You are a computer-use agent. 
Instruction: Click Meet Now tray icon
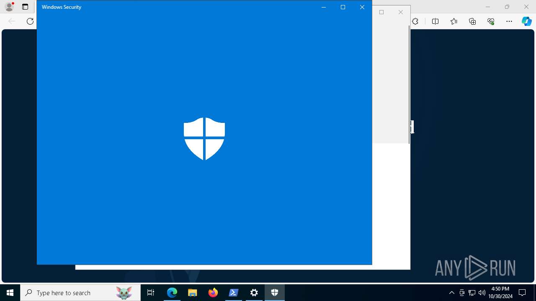pos(462,293)
